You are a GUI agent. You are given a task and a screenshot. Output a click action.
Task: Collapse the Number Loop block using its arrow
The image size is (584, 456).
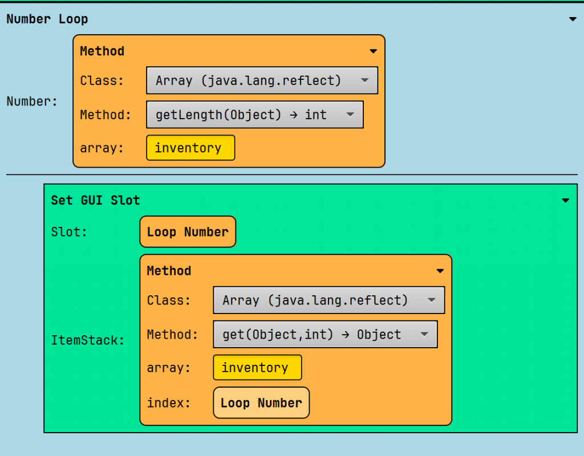[573, 19]
